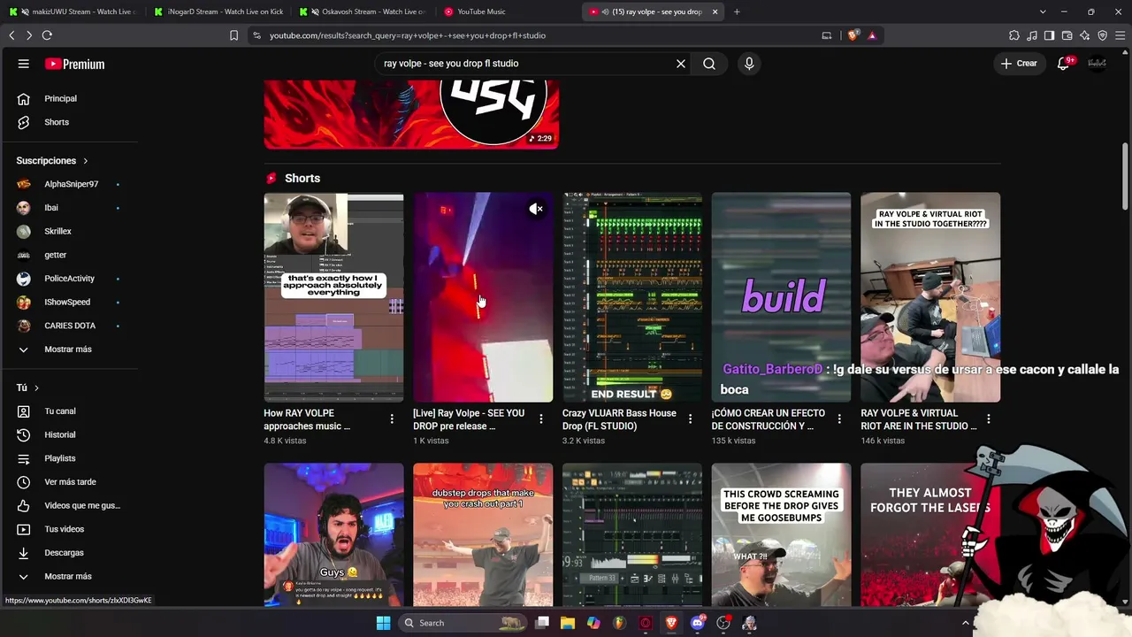The width and height of the screenshot is (1132, 637).
Task: Expand Mostrar más below Descargas
Action: pyautogui.click(x=69, y=576)
